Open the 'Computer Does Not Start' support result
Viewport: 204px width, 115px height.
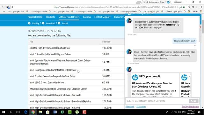click(x=152, y=85)
